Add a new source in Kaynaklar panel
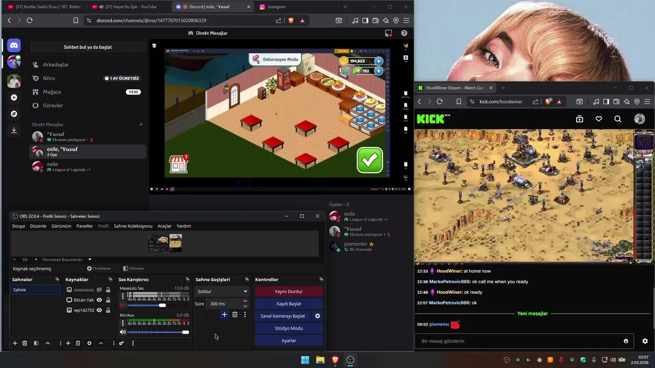 point(68,343)
